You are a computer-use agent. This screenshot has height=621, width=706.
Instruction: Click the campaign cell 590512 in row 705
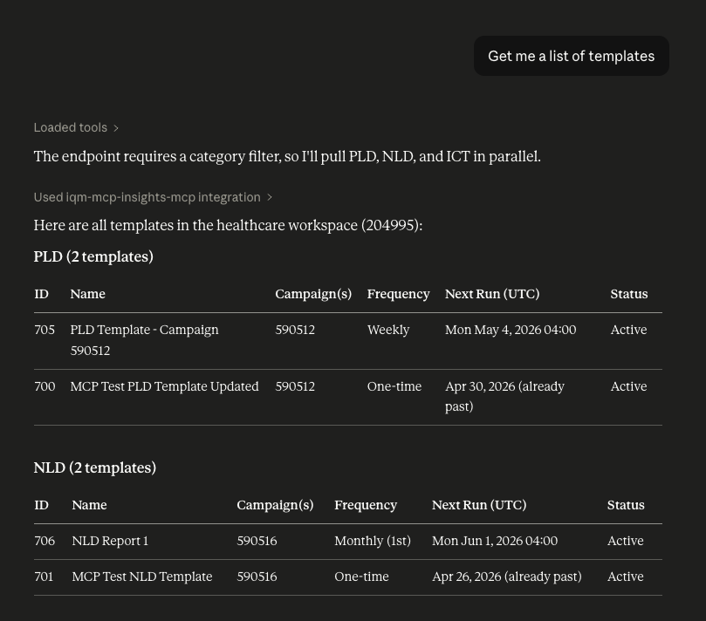click(295, 330)
